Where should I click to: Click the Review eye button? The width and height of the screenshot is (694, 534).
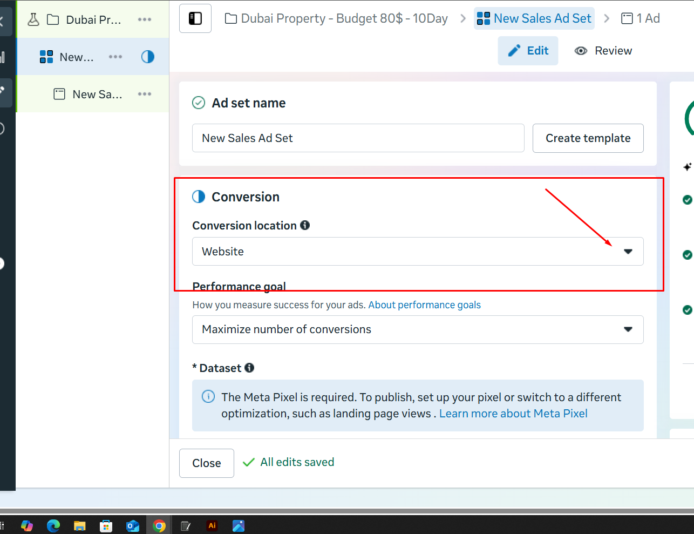pyautogui.click(x=603, y=51)
